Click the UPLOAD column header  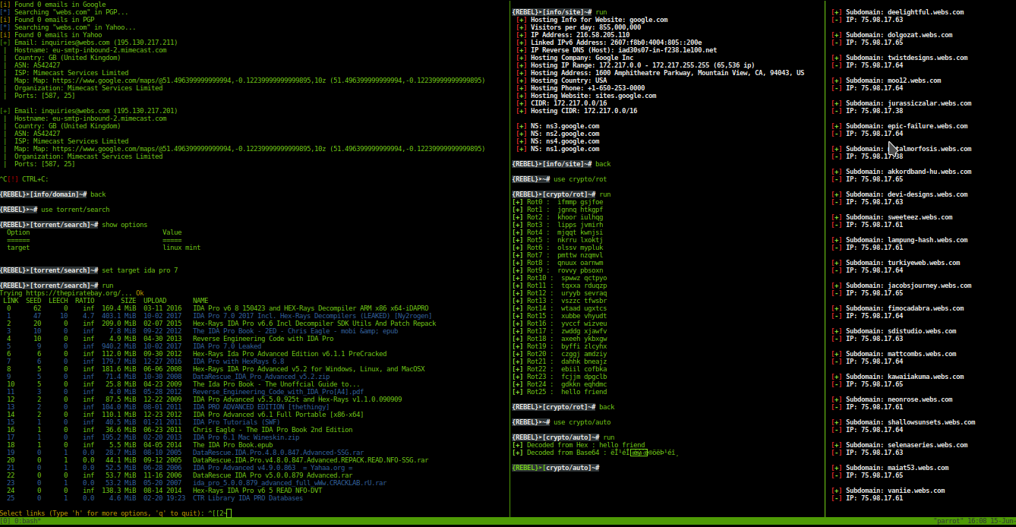(x=155, y=301)
